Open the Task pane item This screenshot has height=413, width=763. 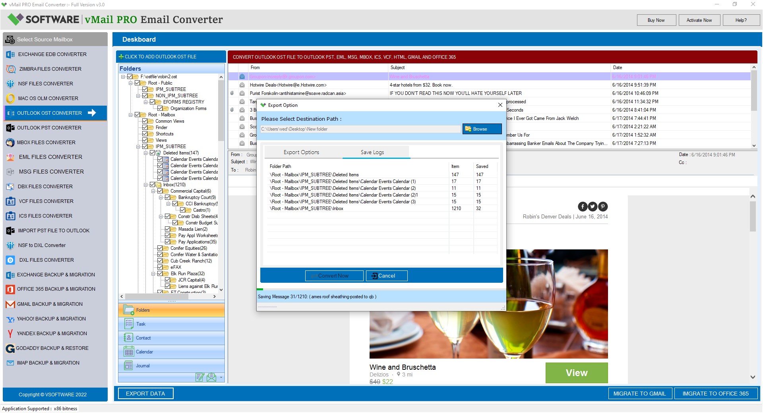(171, 324)
